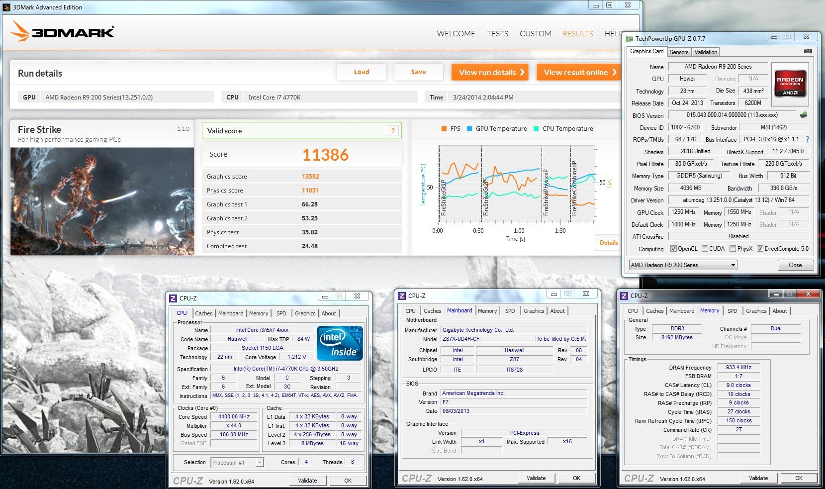Click the teal CPU Temperature legend swatch
825x489 pixels.
(x=536, y=129)
